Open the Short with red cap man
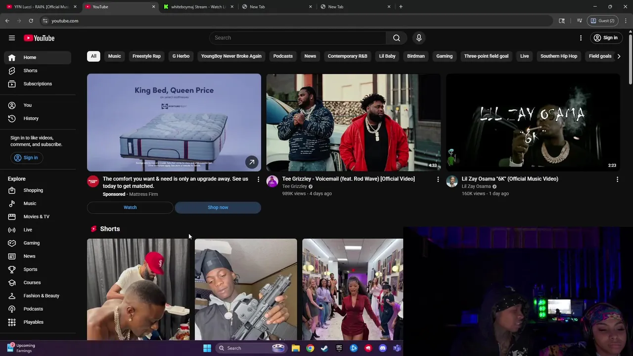This screenshot has height=356, width=633. tap(138, 290)
